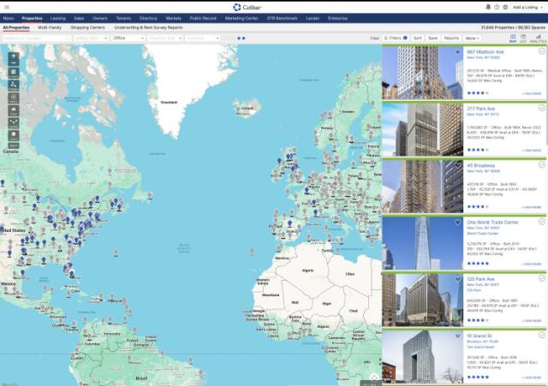The width and height of the screenshot is (548, 386).
Task: Favorite 120 Park Ave with heart
Action: pos(457,279)
